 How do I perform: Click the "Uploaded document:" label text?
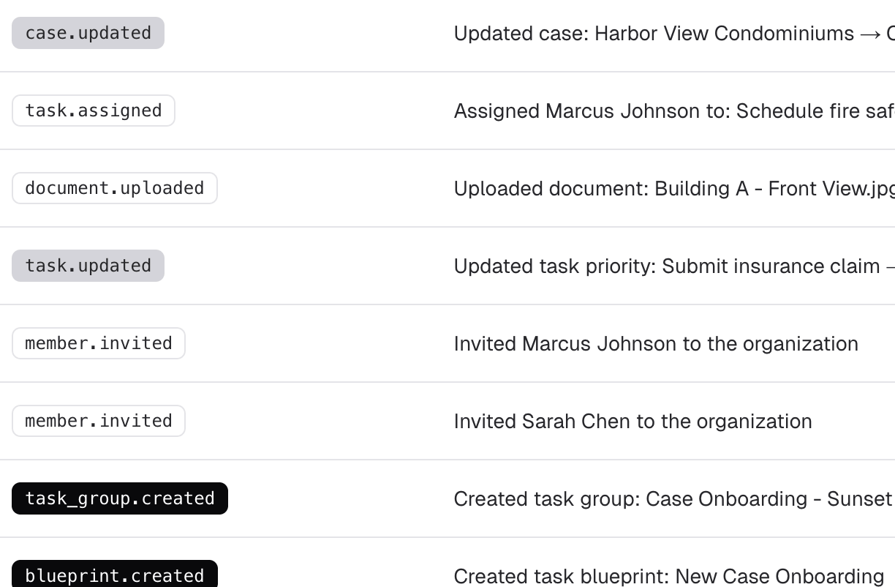click(x=551, y=189)
